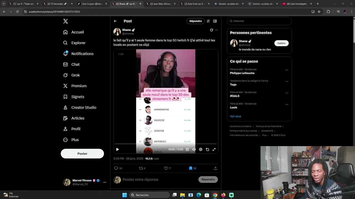Open the #DALS trend

pyautogui.click(x=235, y=96)
